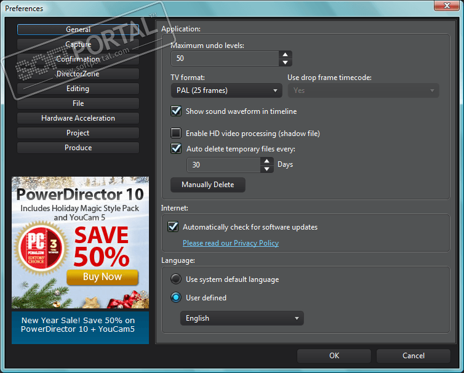Image resolution: width=464 pixels, height=373 pixels.
Task: Open the Confirmation preferences tab
Action: pos(78,59)
